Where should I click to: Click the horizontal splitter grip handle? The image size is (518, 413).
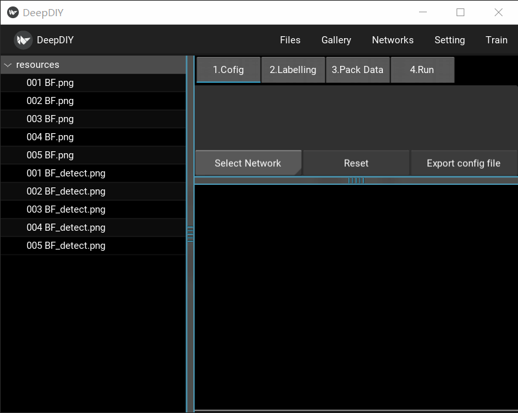(x=356, y=180)
